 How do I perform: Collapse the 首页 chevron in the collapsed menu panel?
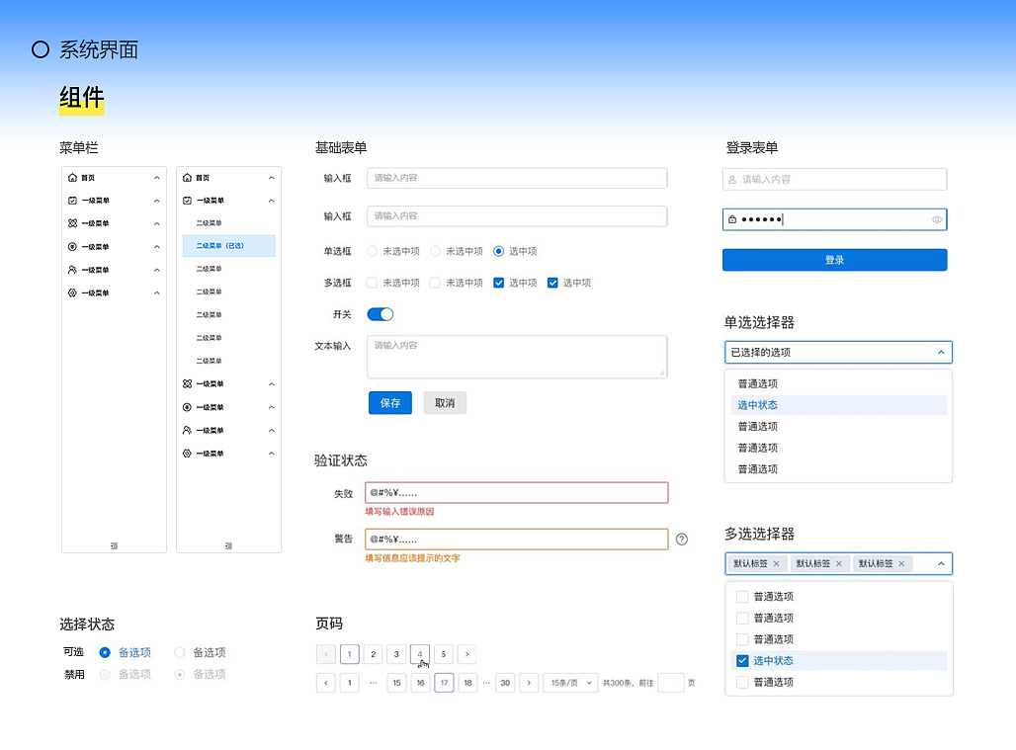[157, 178]
